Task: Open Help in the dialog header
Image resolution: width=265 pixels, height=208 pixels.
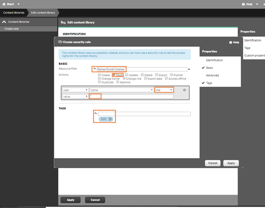Action: tap(234, 42)
